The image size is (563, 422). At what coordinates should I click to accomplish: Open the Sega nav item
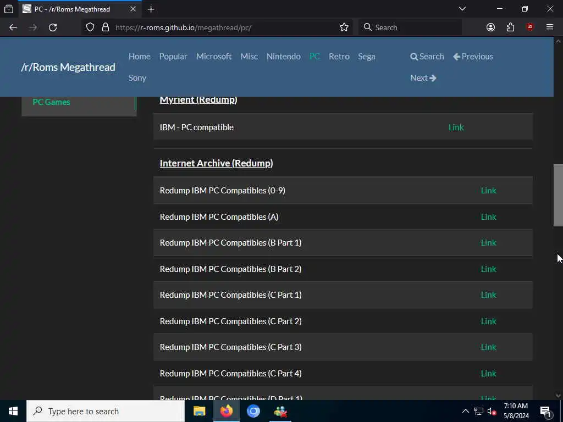(366, 57)
